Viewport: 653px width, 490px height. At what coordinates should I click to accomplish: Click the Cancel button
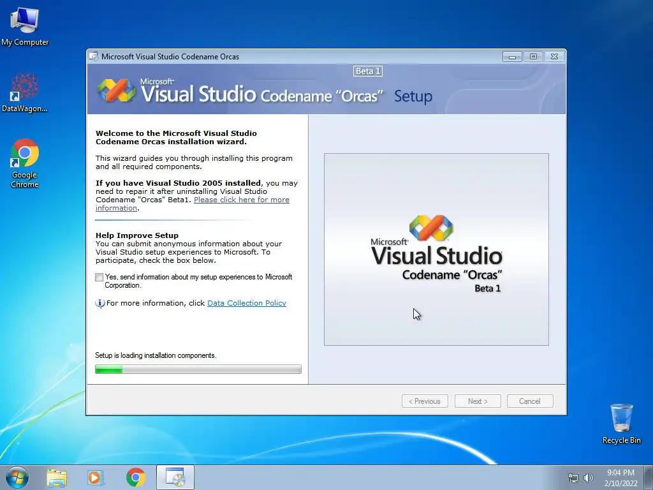[530, 401]
